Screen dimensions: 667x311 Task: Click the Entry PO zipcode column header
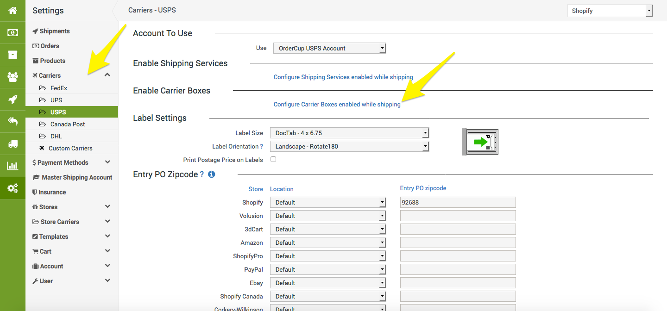click(x=423, y=188)
